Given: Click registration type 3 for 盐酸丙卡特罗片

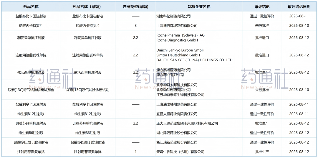Looking at the screenshot, I should (x=135, y=26).
